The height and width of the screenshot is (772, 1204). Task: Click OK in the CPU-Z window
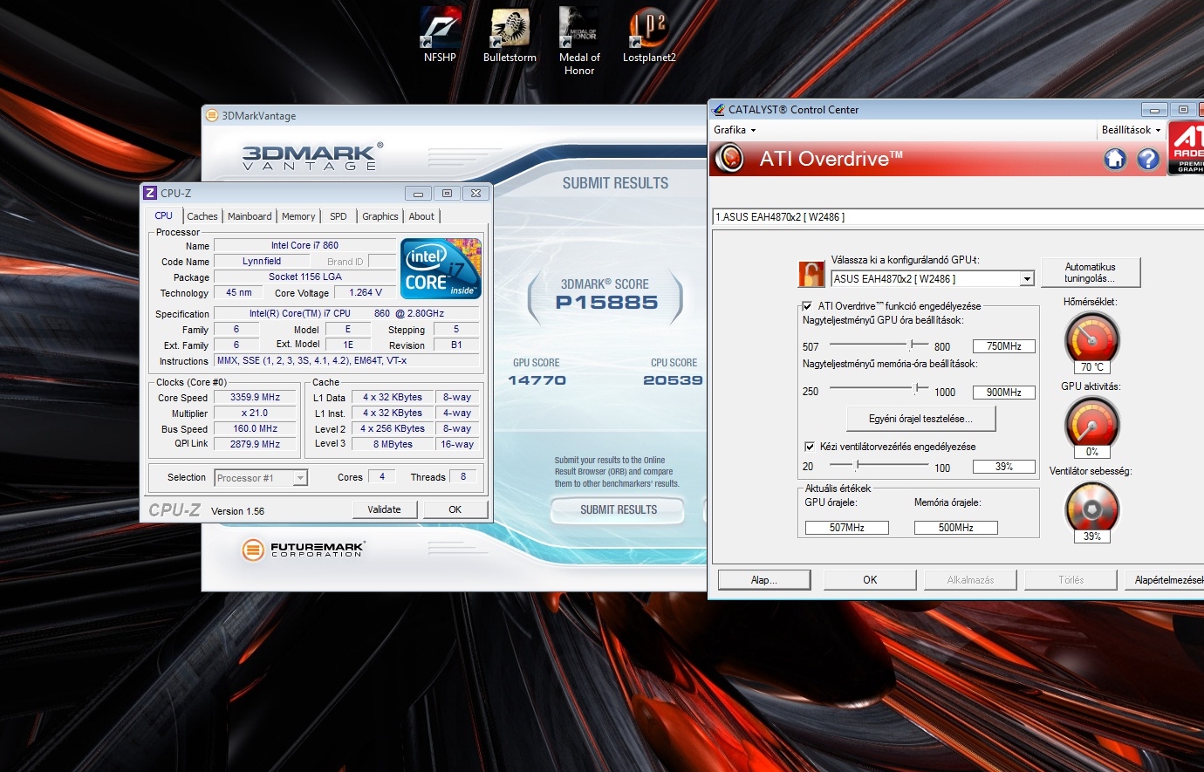tap(455, 509)
